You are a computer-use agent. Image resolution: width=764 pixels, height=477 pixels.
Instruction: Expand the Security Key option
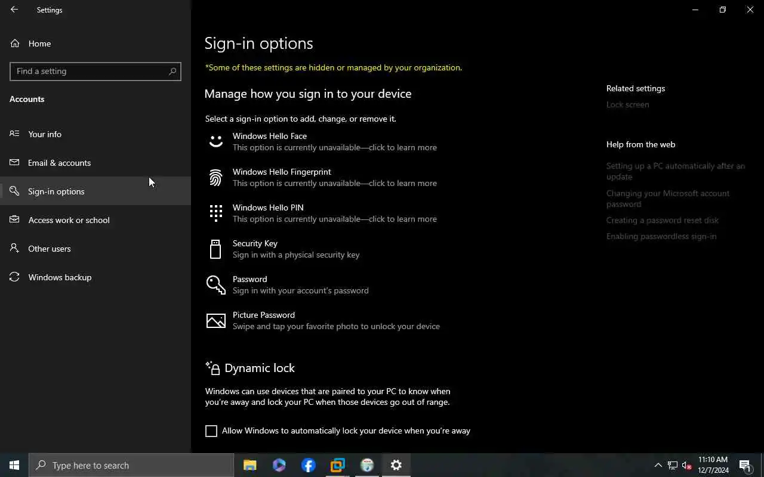coord(335,249)
